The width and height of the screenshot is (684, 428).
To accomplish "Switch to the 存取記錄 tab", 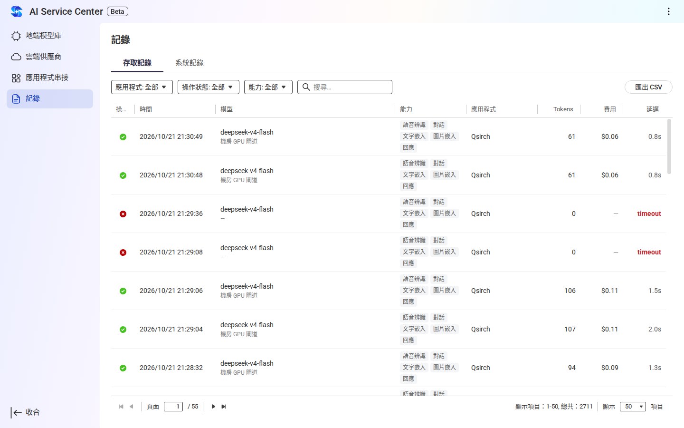I will click(137, 63).
